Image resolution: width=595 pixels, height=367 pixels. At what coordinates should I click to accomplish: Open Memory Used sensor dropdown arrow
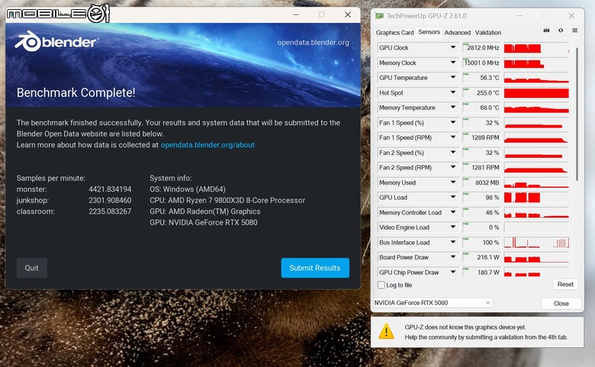pos(452,182)
